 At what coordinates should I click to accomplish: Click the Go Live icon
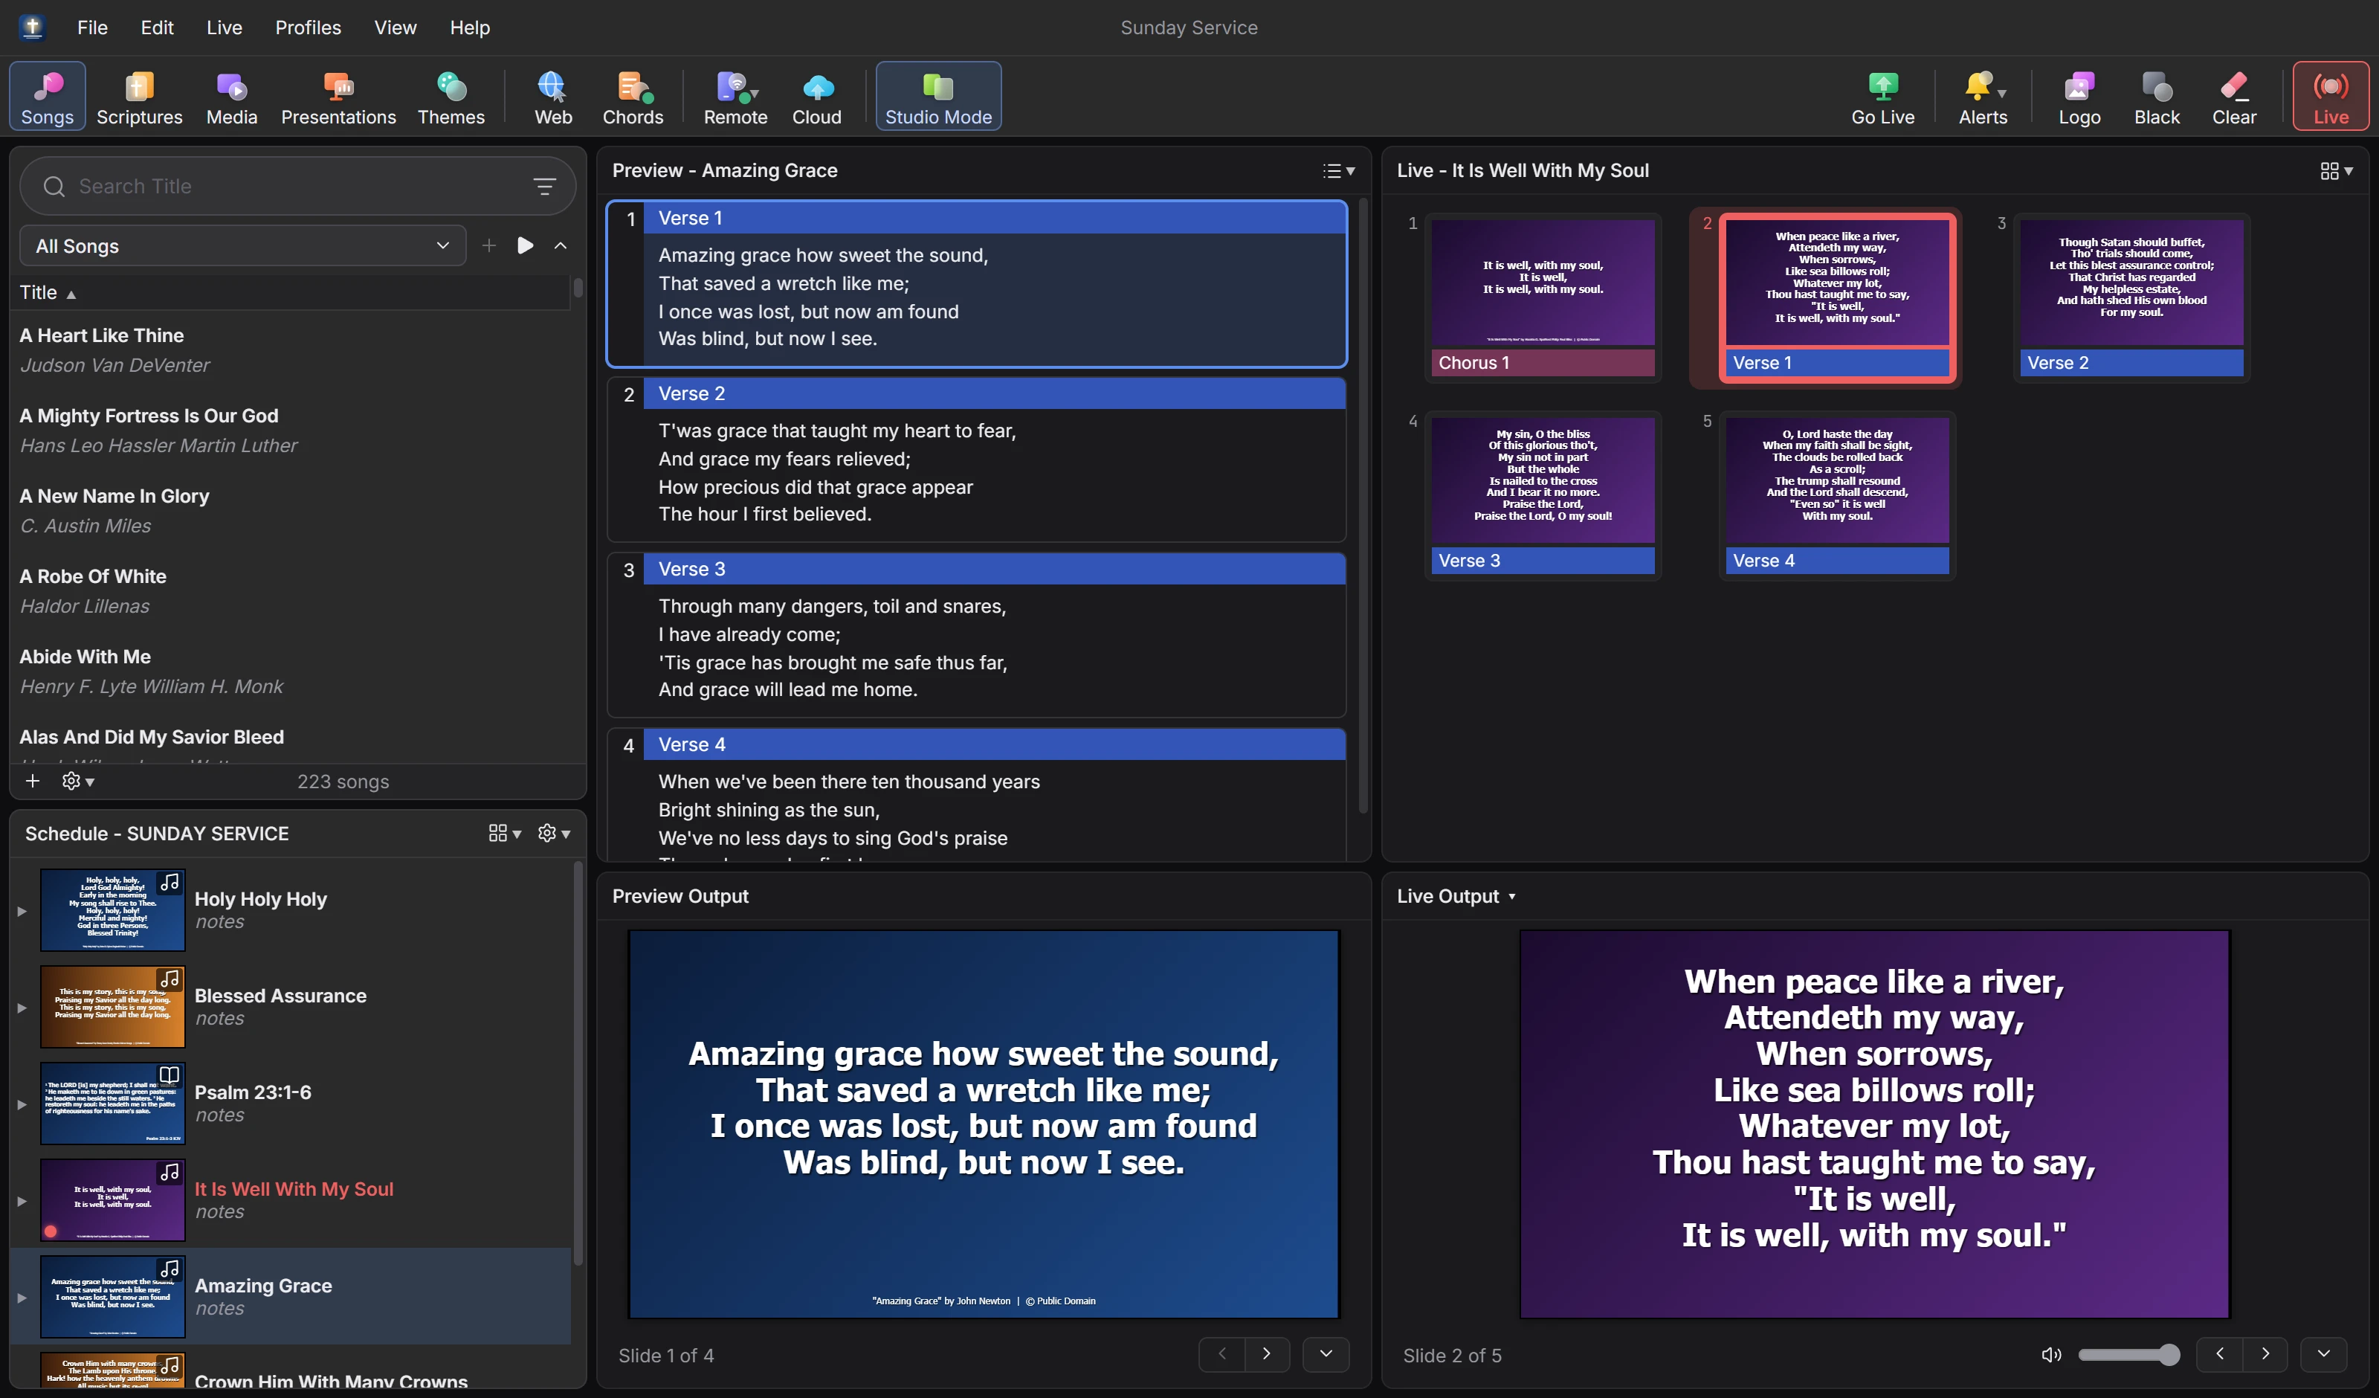(1882, 88)
